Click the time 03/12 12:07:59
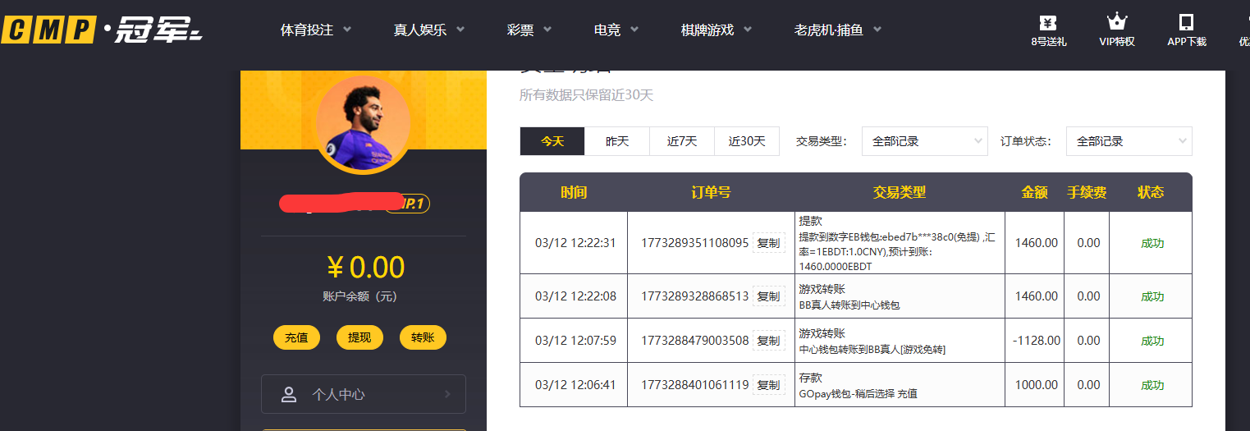Viewport: 1250px width, 431px height. (575, 341)
